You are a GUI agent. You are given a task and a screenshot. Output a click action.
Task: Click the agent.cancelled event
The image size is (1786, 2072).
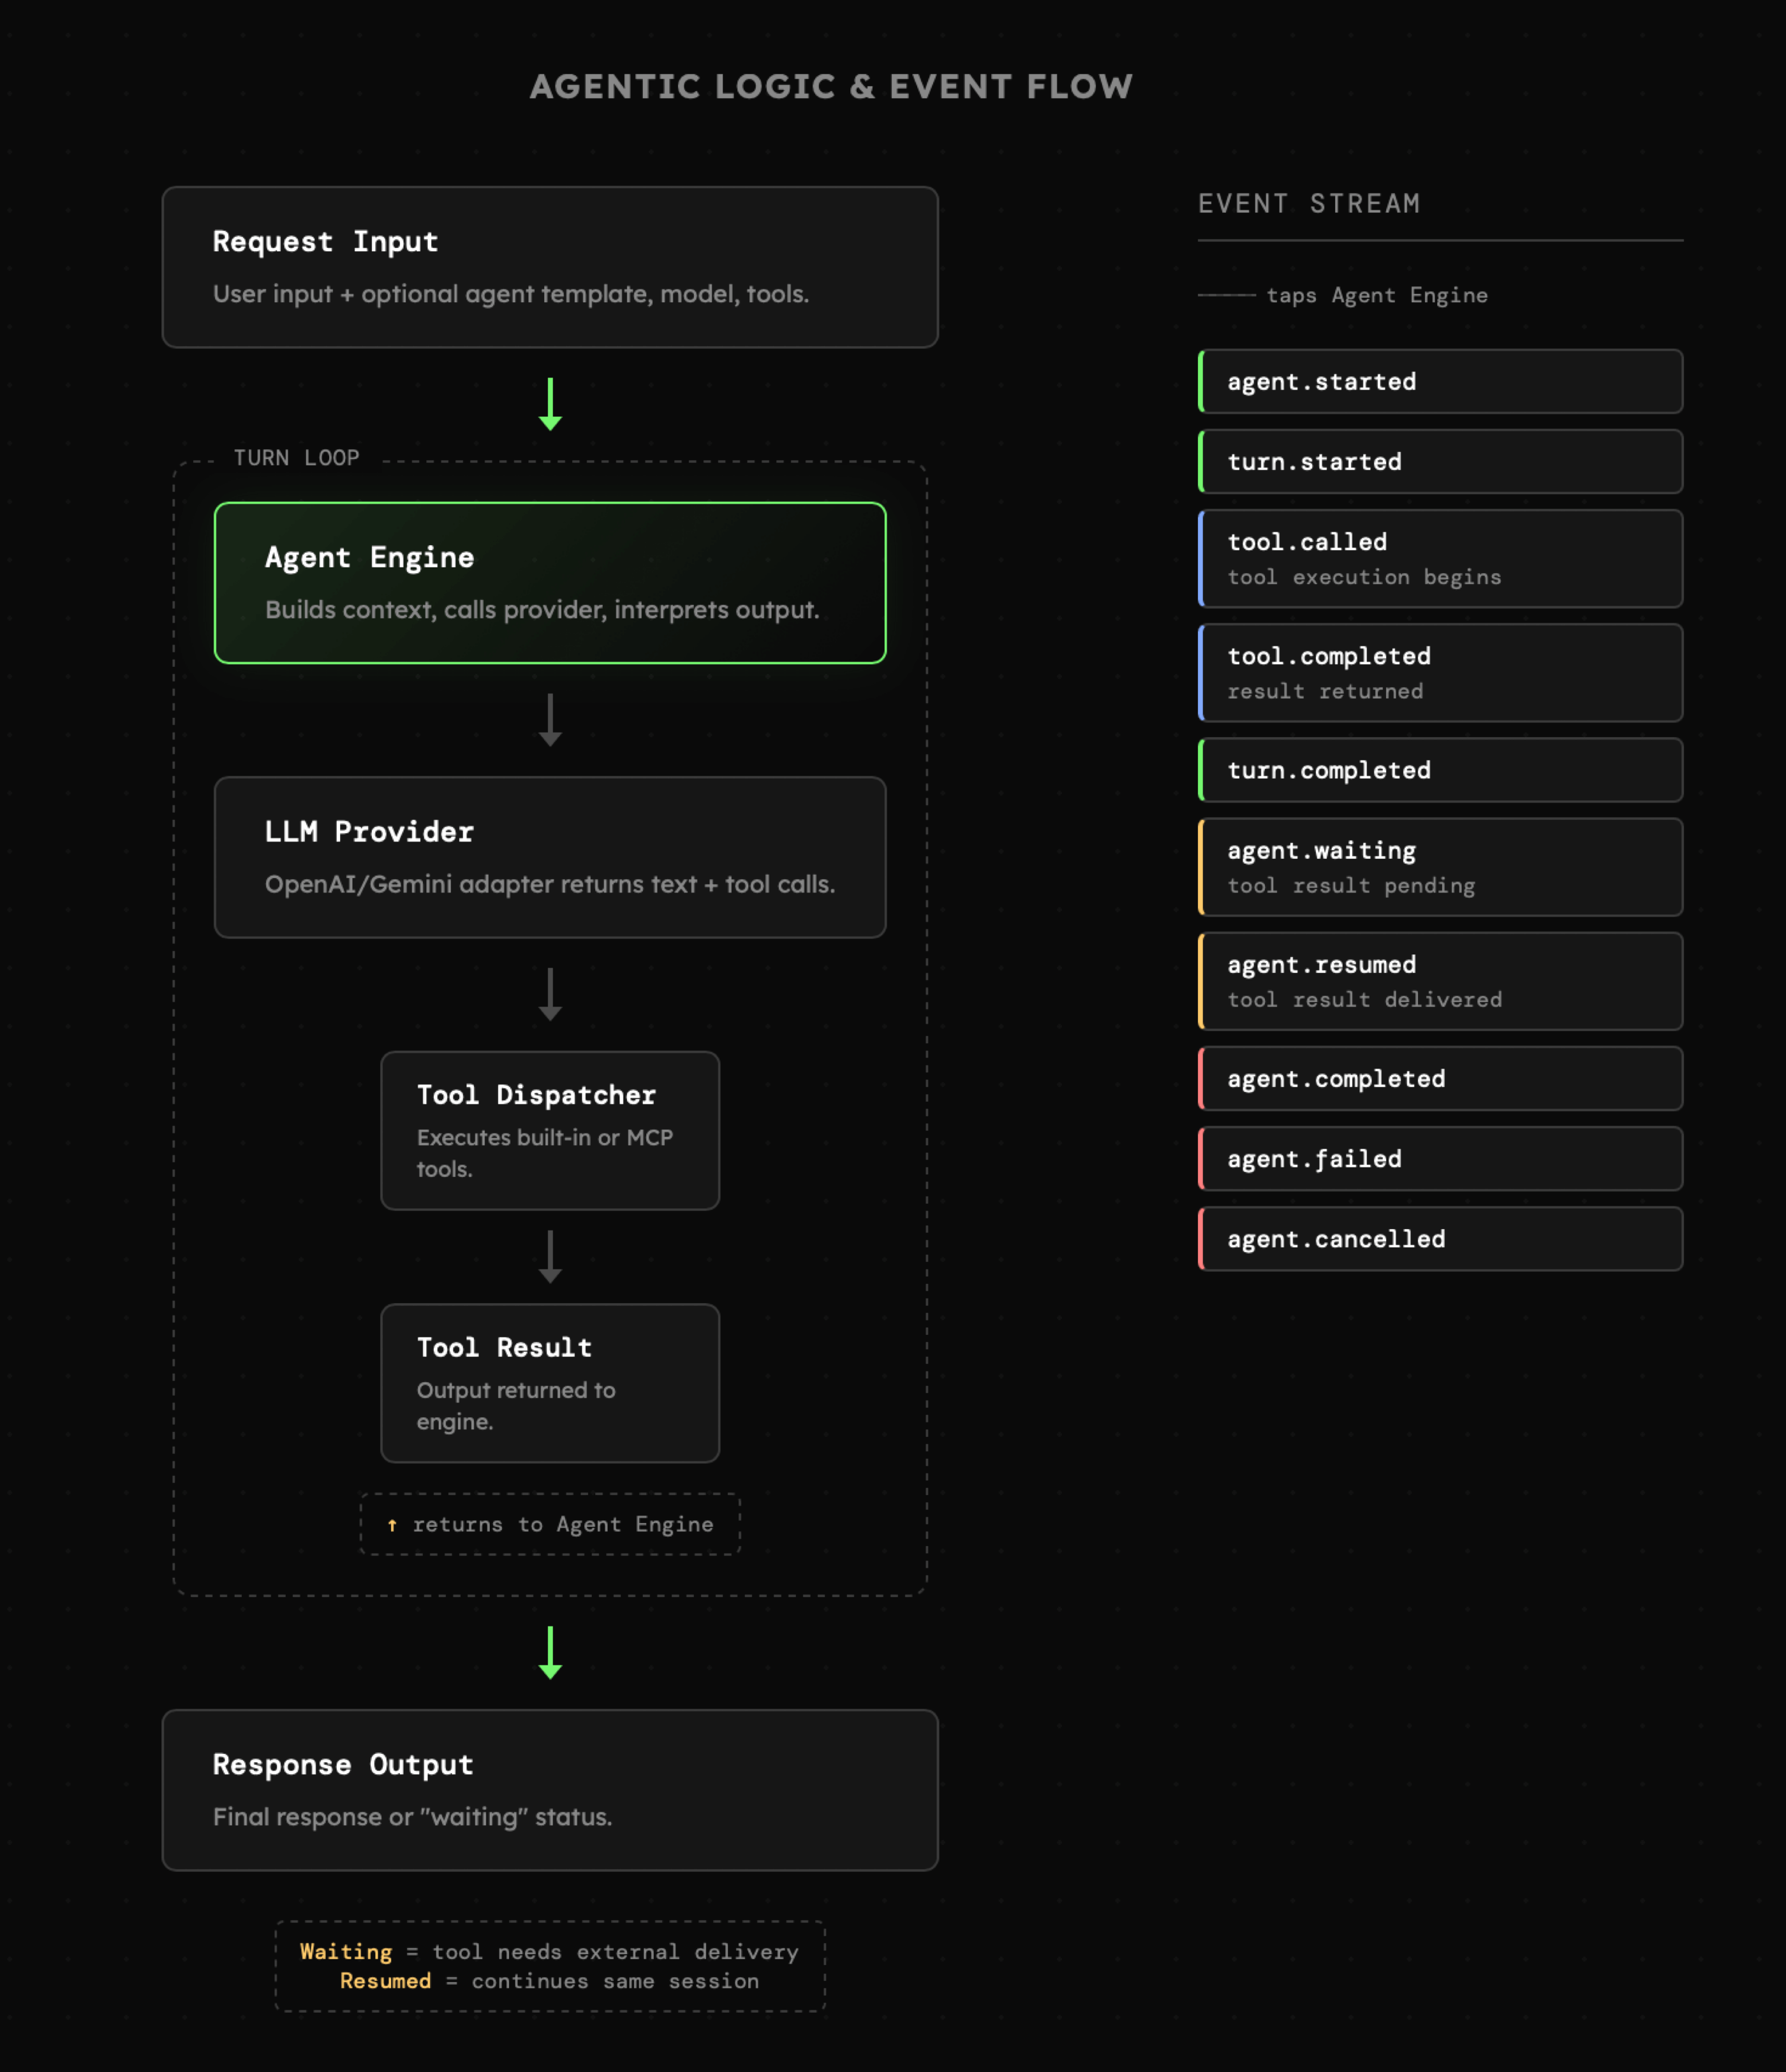click(x=1440, y=1238)
